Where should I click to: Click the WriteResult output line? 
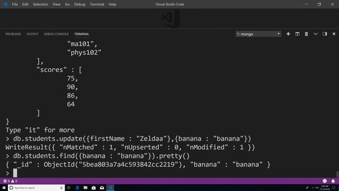130,147
